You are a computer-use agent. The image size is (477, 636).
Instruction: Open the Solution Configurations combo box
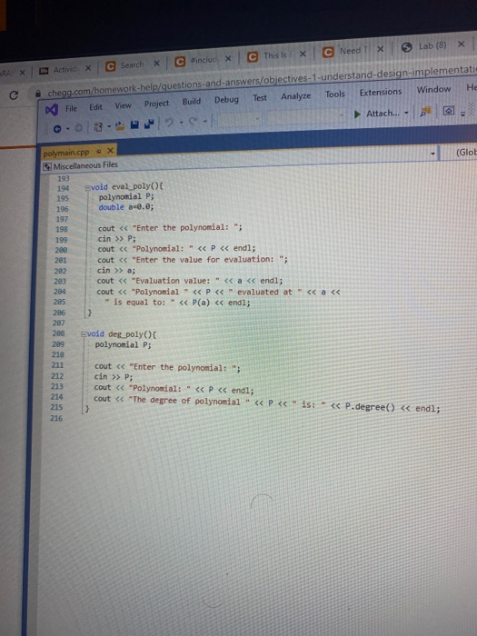[x=238, y=119]
